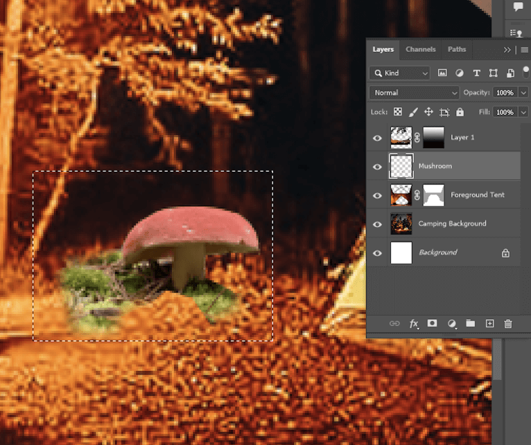
Task: Open Fill slider dropdown arrow
Action: click(x=523, y=112)
